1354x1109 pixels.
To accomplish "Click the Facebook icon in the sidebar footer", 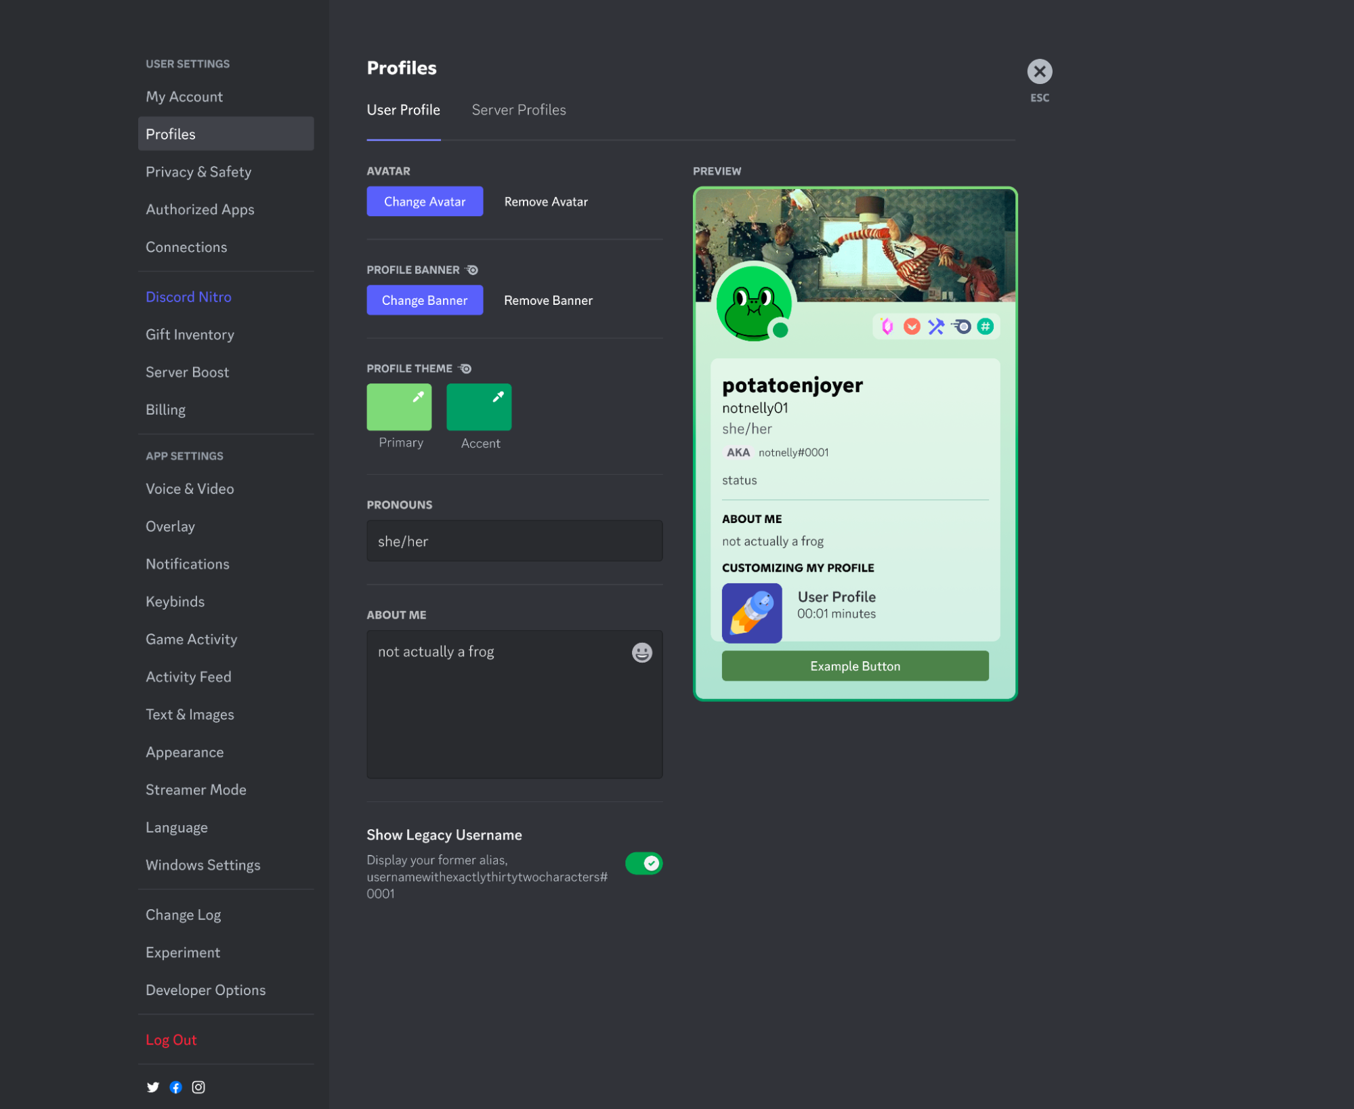I will coord(175,1087).
